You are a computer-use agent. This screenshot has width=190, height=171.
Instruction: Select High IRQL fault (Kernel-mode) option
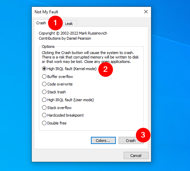69,69
